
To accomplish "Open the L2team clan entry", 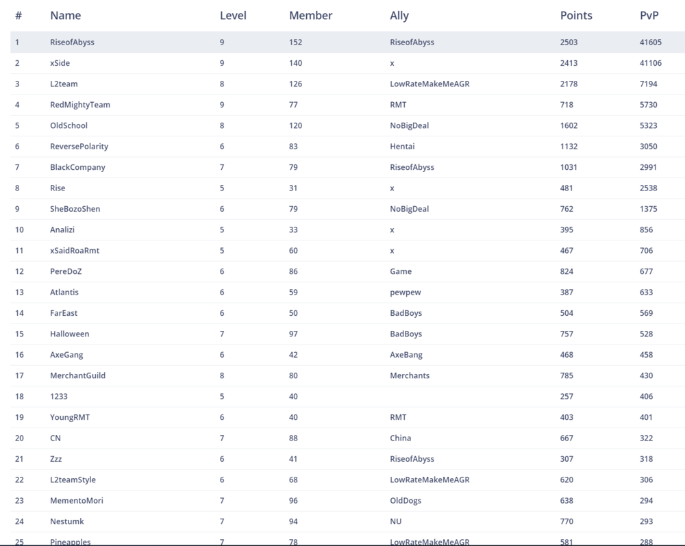I will [64, 84].
